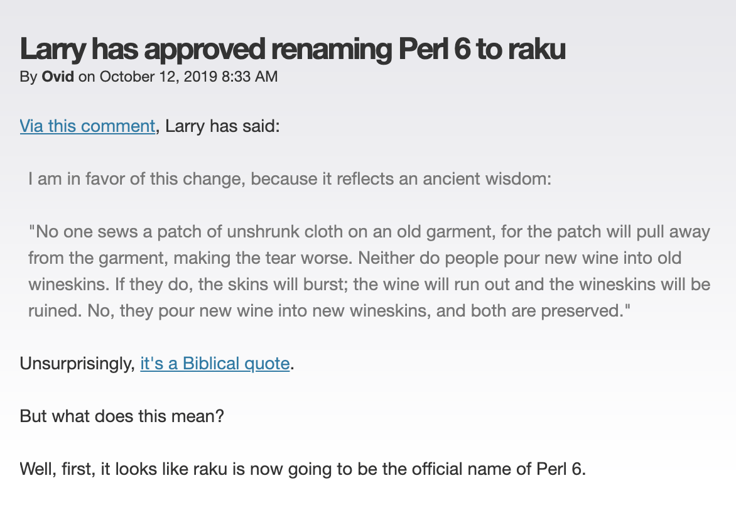This screenshot has height=505, width=736.
Task: Click the word "Unsurprisingly,"
Action: tap(77, 364)
